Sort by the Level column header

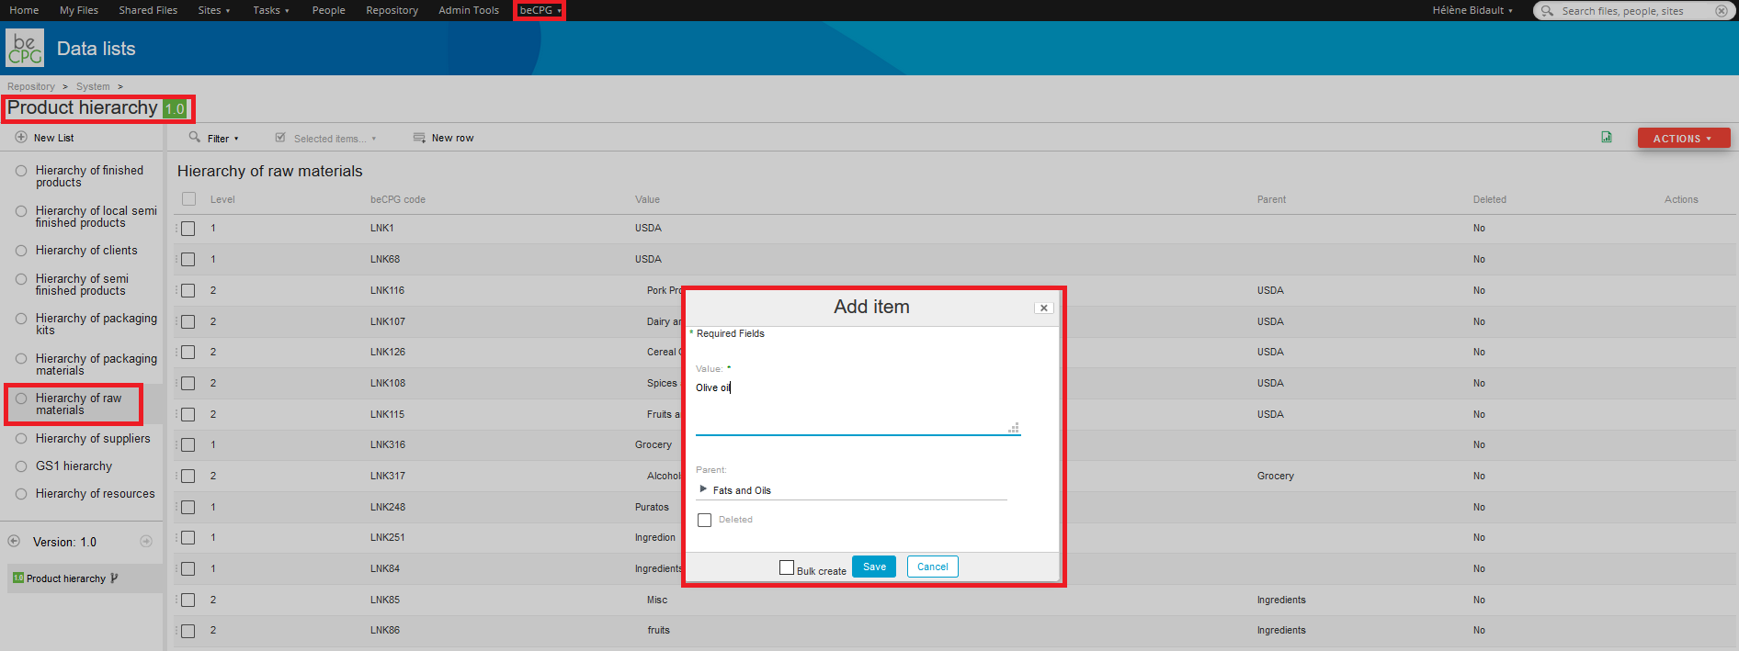[x=222, y=199]
